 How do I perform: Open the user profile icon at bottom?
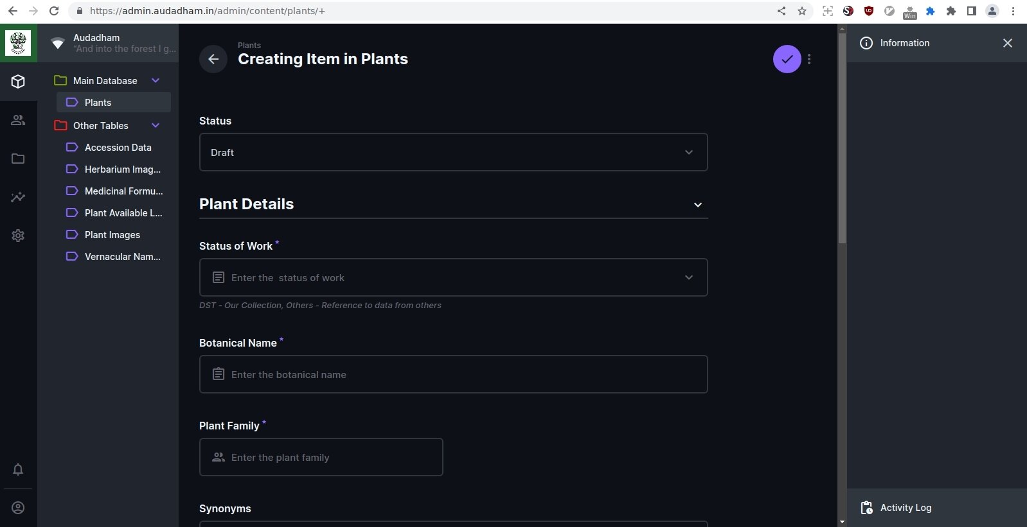point(18,508)
